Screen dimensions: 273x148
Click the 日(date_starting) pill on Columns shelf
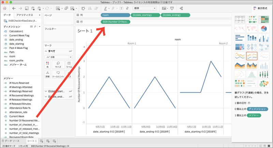[x=145, y=15]
